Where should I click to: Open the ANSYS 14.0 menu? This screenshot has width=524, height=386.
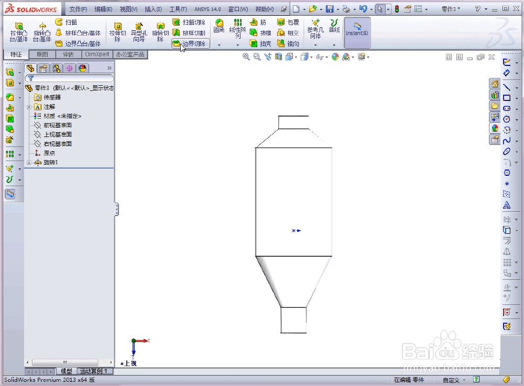click(x=208, y=9)
